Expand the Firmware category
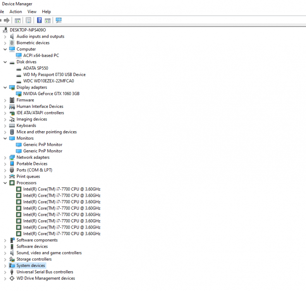 5,100
